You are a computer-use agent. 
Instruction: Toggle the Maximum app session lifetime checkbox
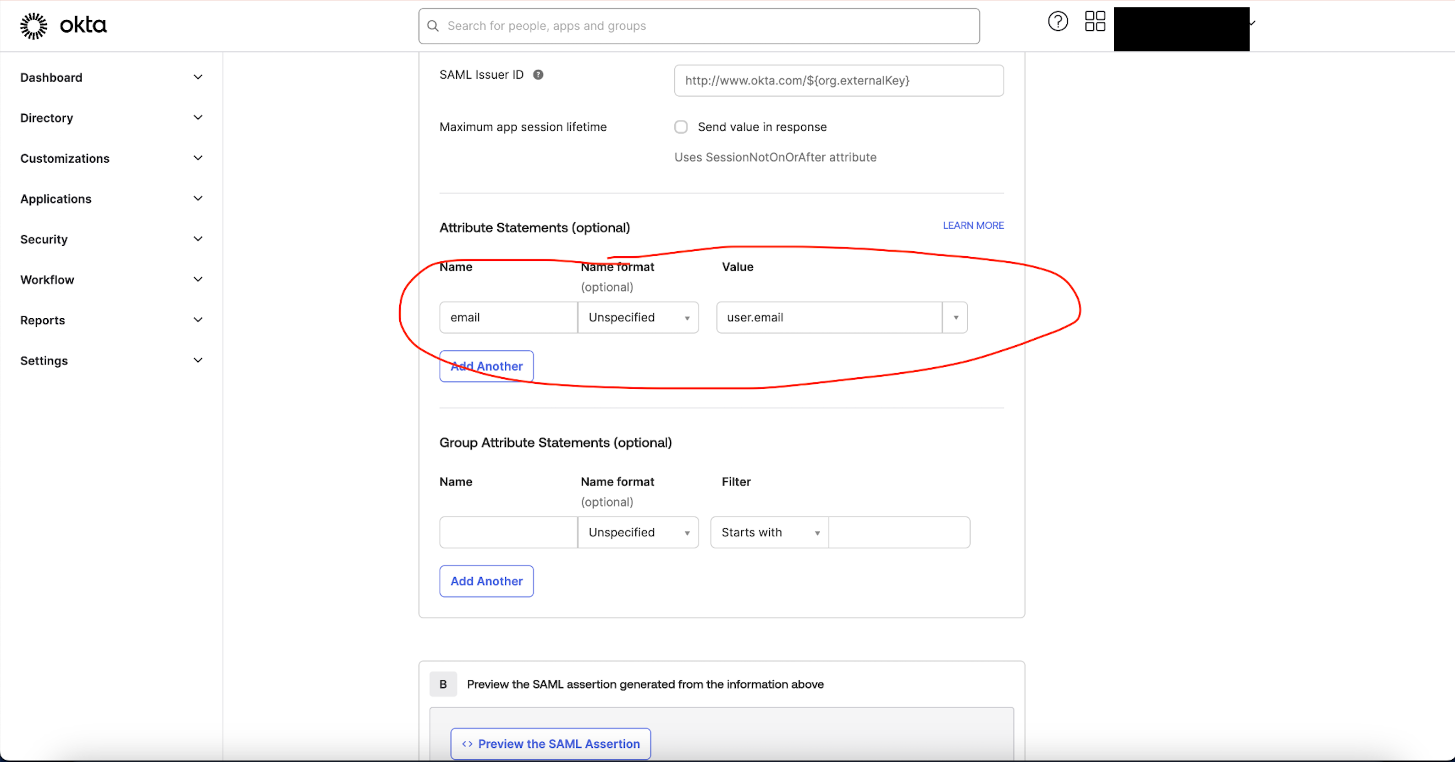pyautogui.click(x=681, y=126)
